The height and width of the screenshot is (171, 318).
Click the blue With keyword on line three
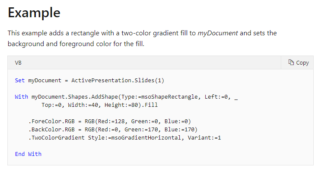22,97
